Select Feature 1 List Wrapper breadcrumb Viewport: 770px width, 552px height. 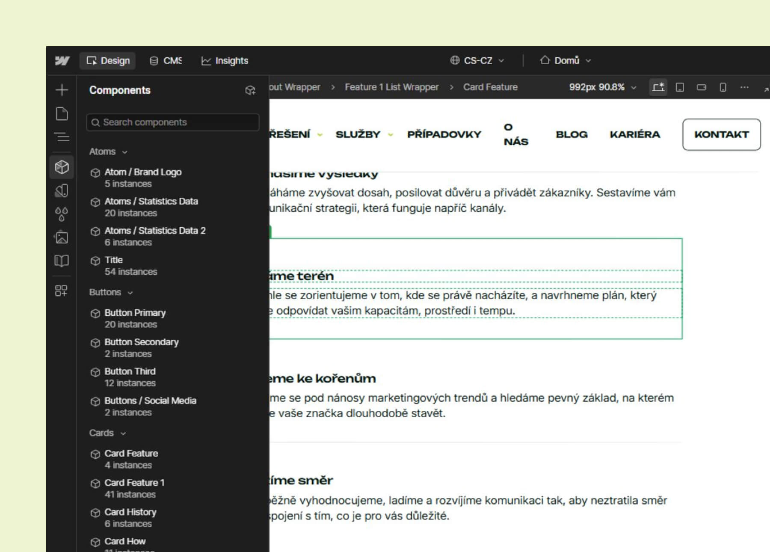tap(391, 87)
